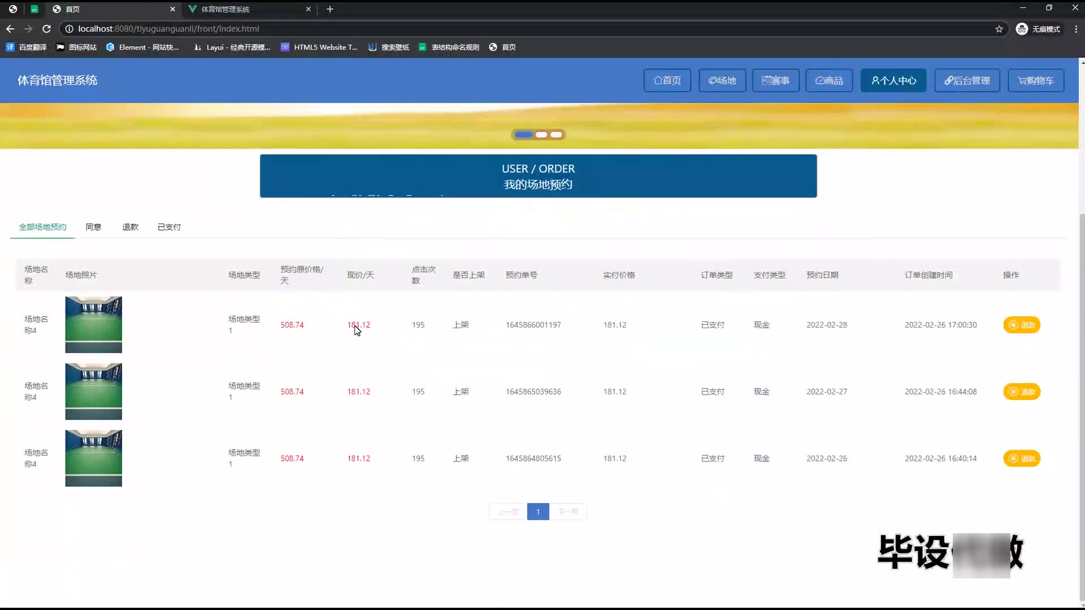Viewport: 1085px width, 610px height.
Task: Go back using the browser back arrow
Action: tap(10, 29)
